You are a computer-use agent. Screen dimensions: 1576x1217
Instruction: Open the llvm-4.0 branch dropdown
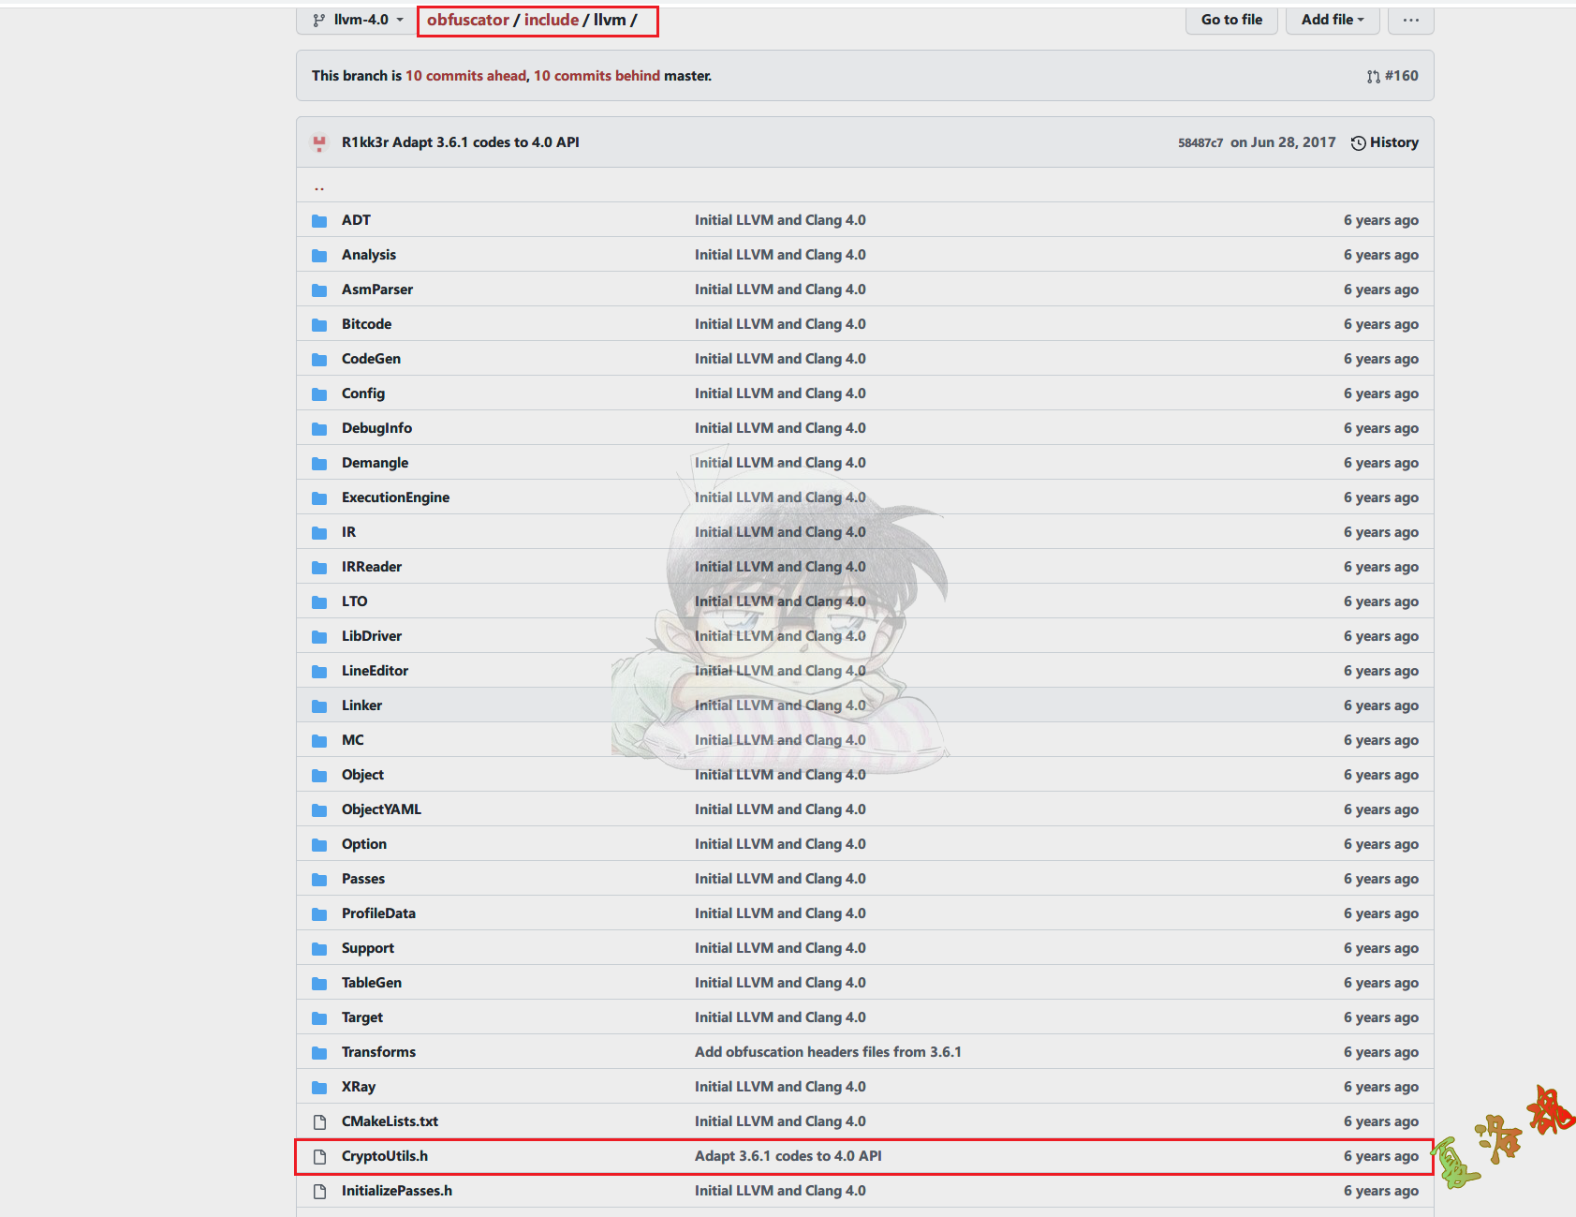coord(358,20)
